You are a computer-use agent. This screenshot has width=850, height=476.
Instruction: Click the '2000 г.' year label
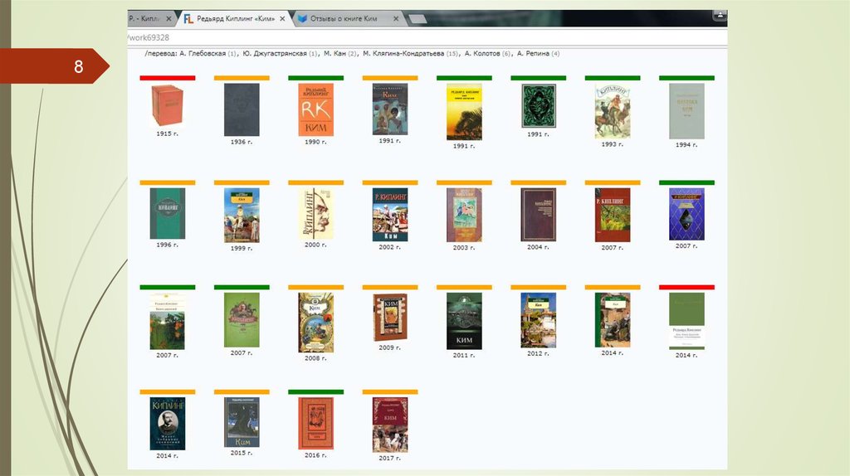pos(316,245)
